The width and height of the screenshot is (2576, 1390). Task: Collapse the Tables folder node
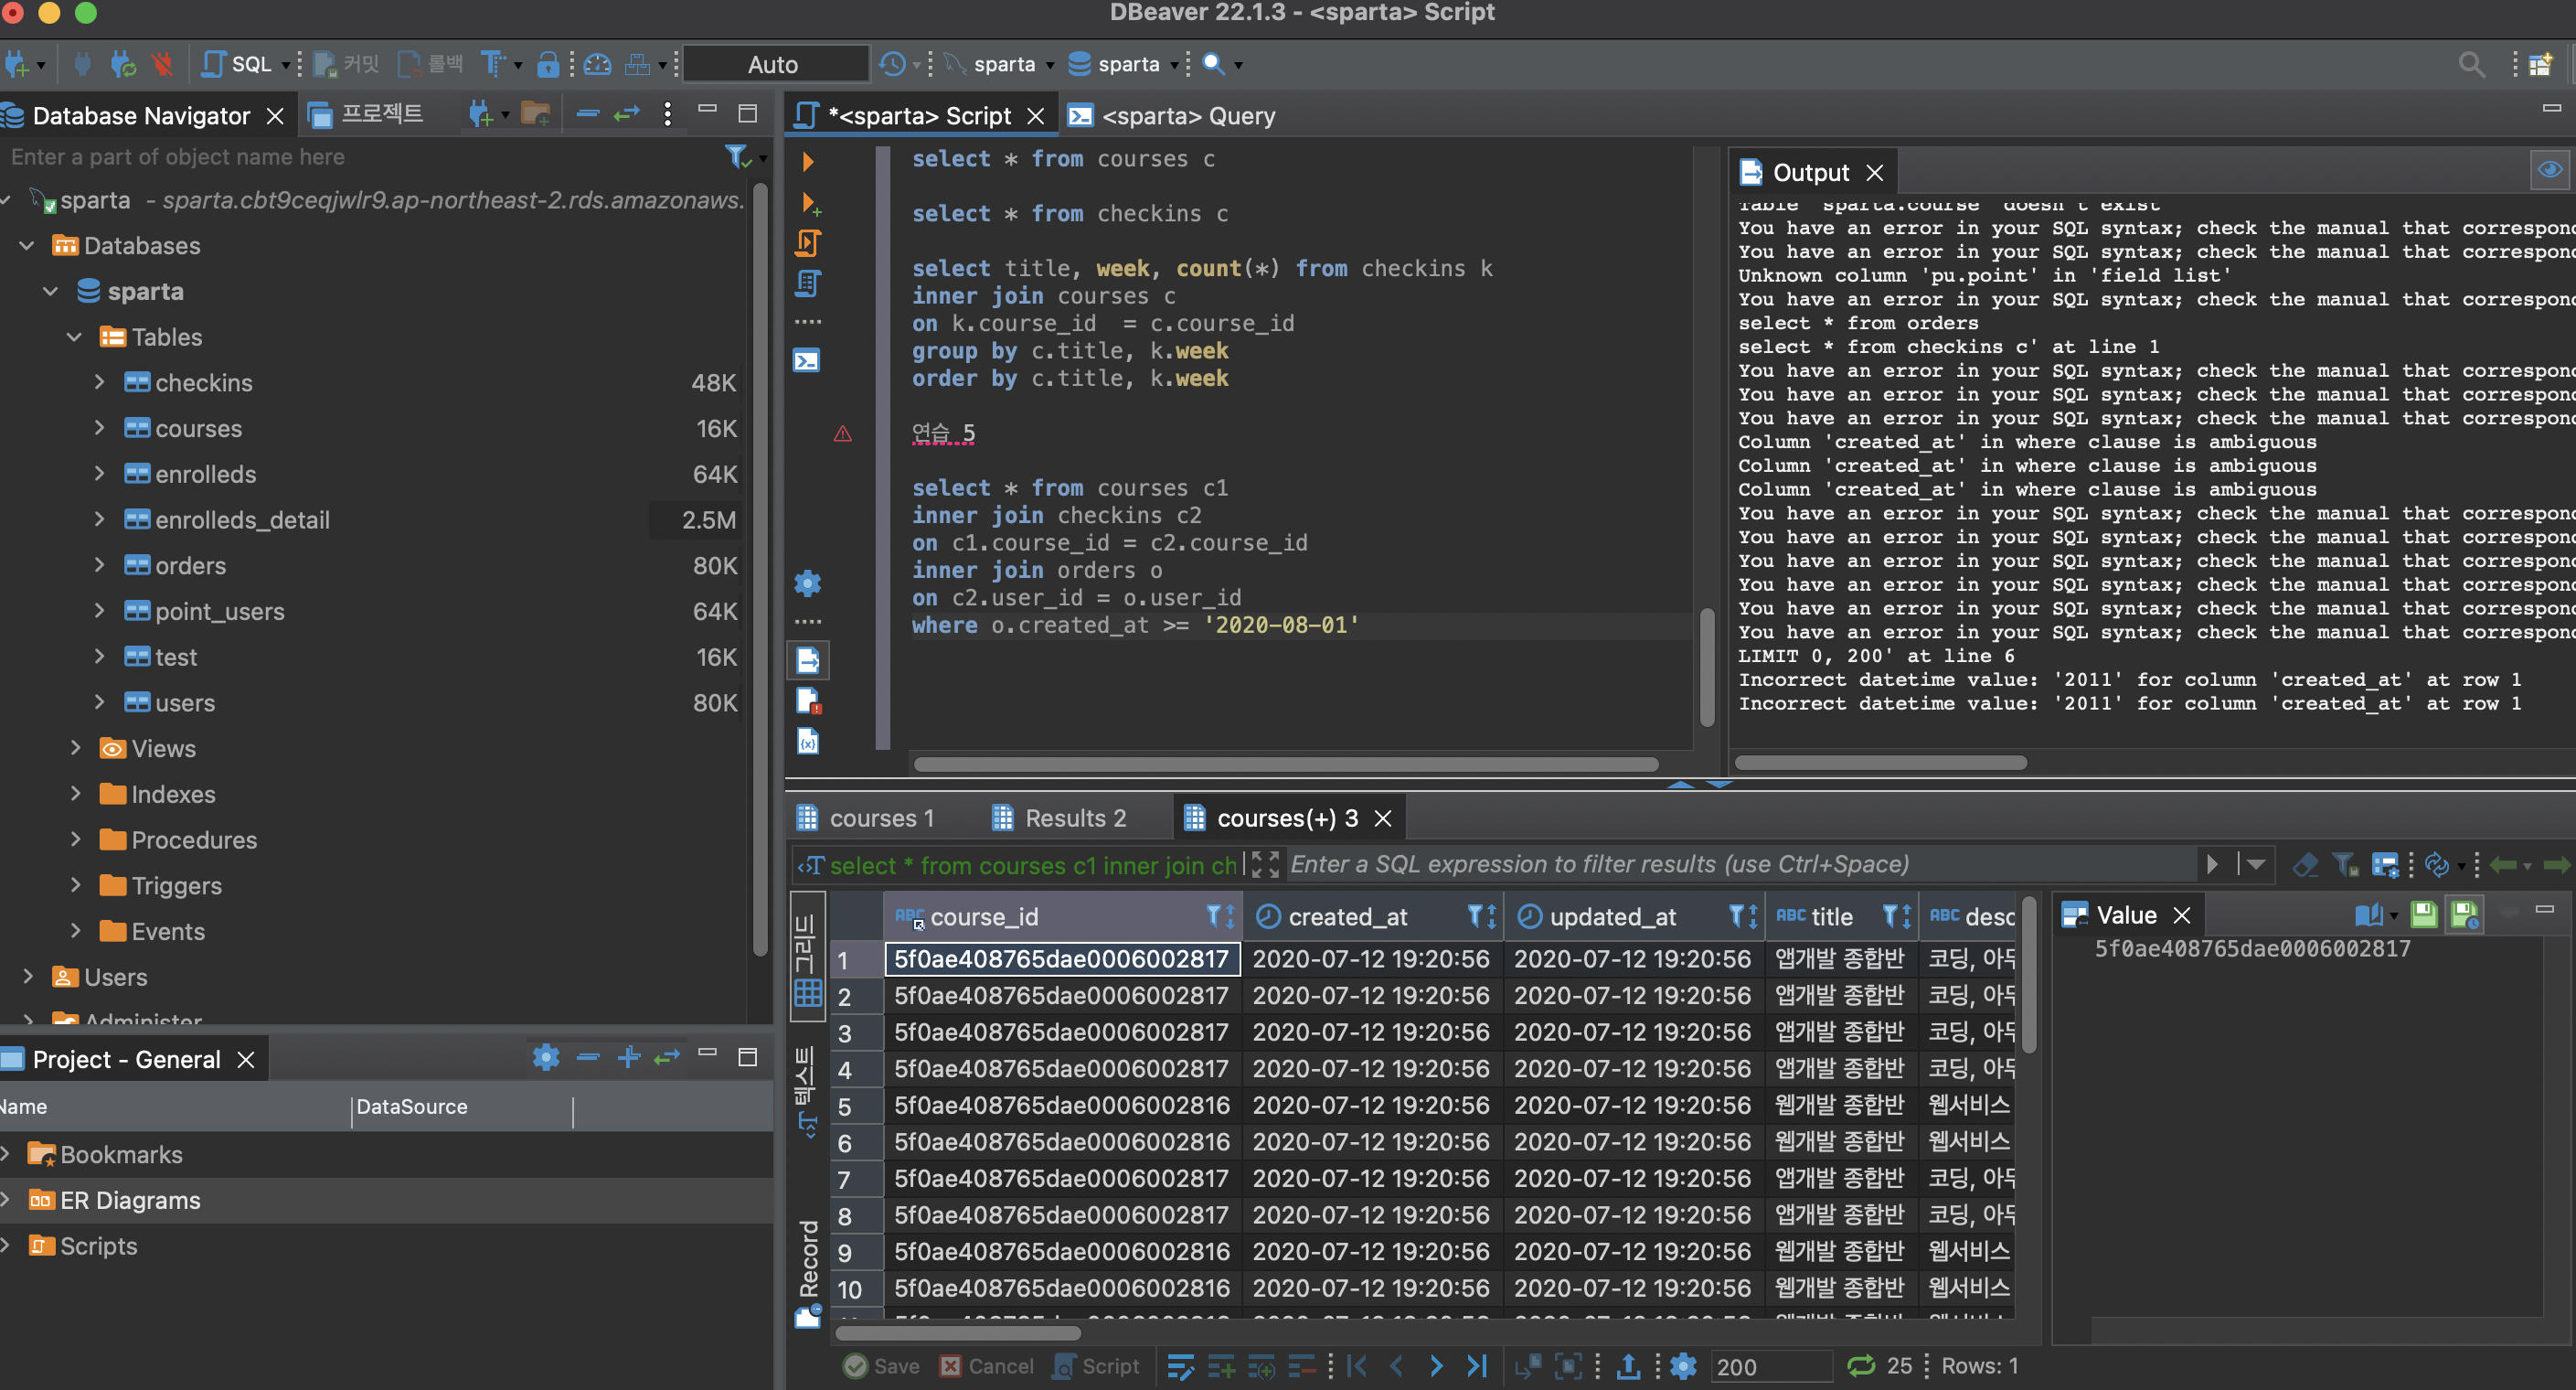pos(75,337)
